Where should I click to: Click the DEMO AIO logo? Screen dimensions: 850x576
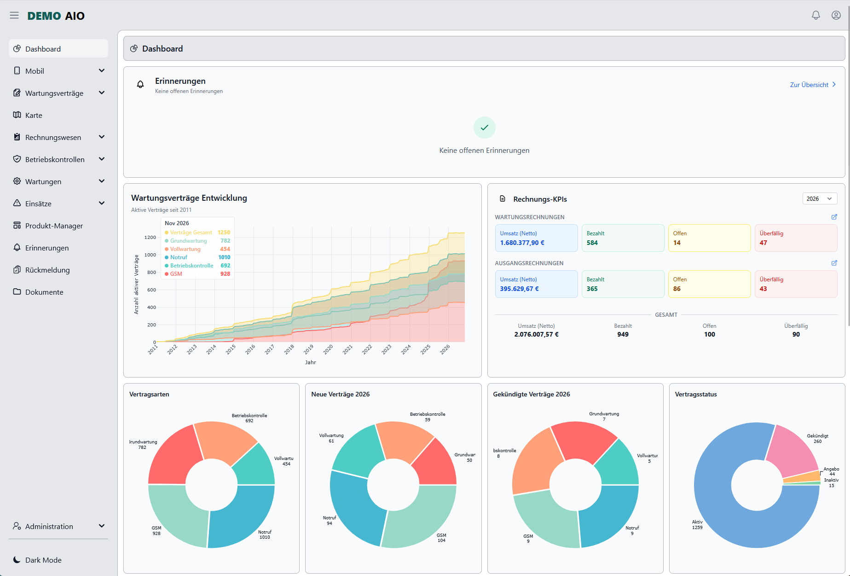[56, 16]
